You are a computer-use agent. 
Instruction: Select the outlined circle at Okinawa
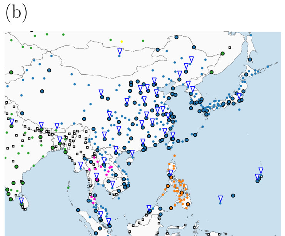coord(195,135)
